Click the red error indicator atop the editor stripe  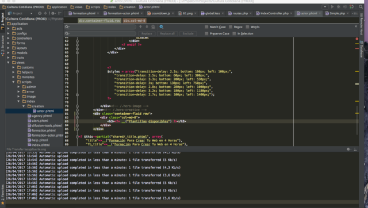coord(356,38)
